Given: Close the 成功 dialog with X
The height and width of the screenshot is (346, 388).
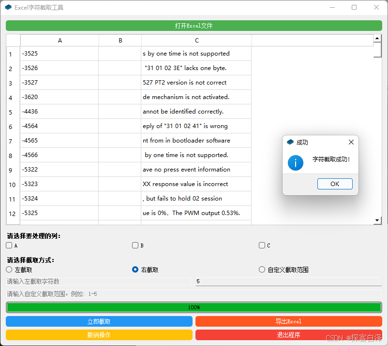Looking at the screenshot, I should 351,142.
